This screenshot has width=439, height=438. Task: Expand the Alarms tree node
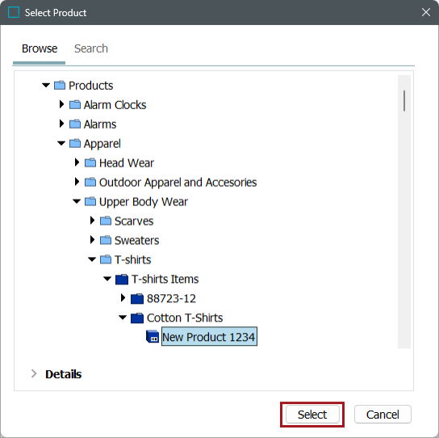click(x=61, y=124)
